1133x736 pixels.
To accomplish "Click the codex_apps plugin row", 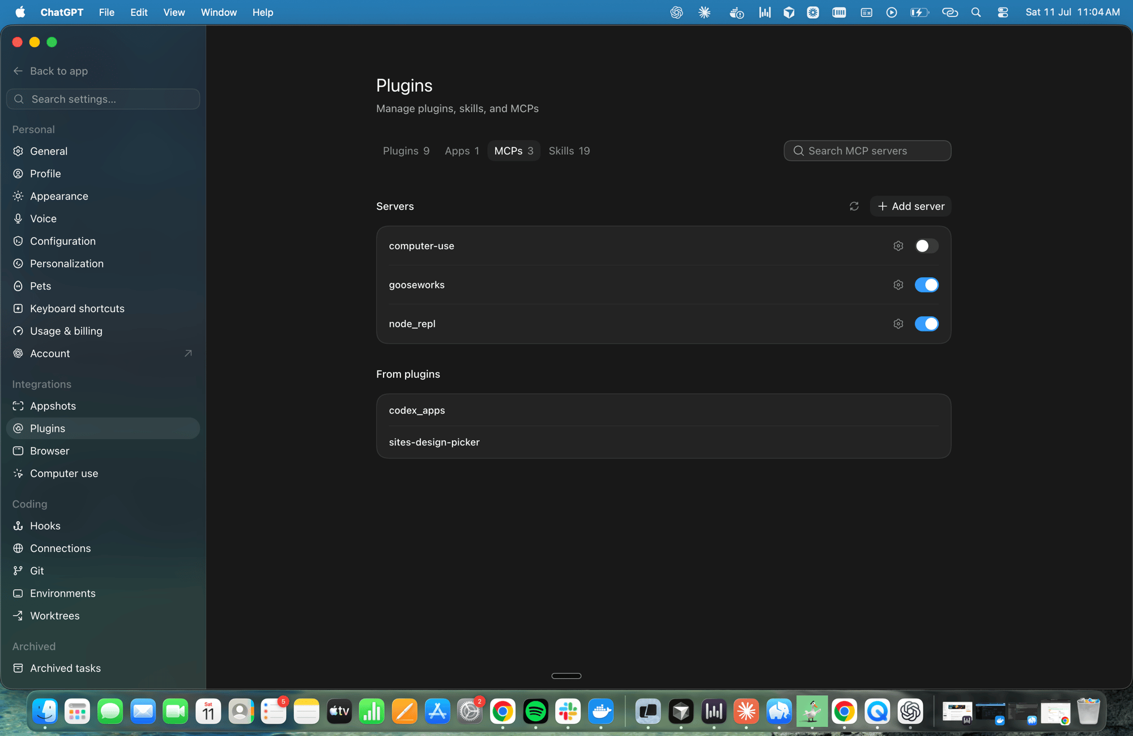I will click(x=663, y=410).
